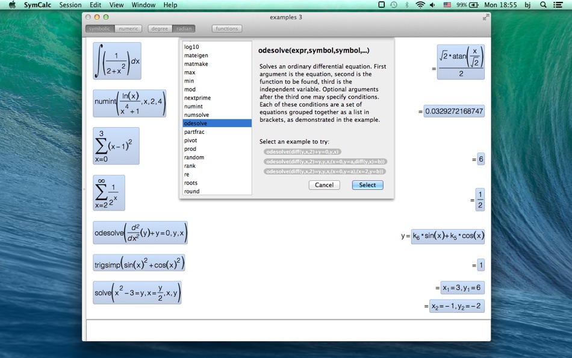Screen dimensions: 572x358
Task: Choose example ending with (x=2,y=b))
Action: (x=325, y=171)
